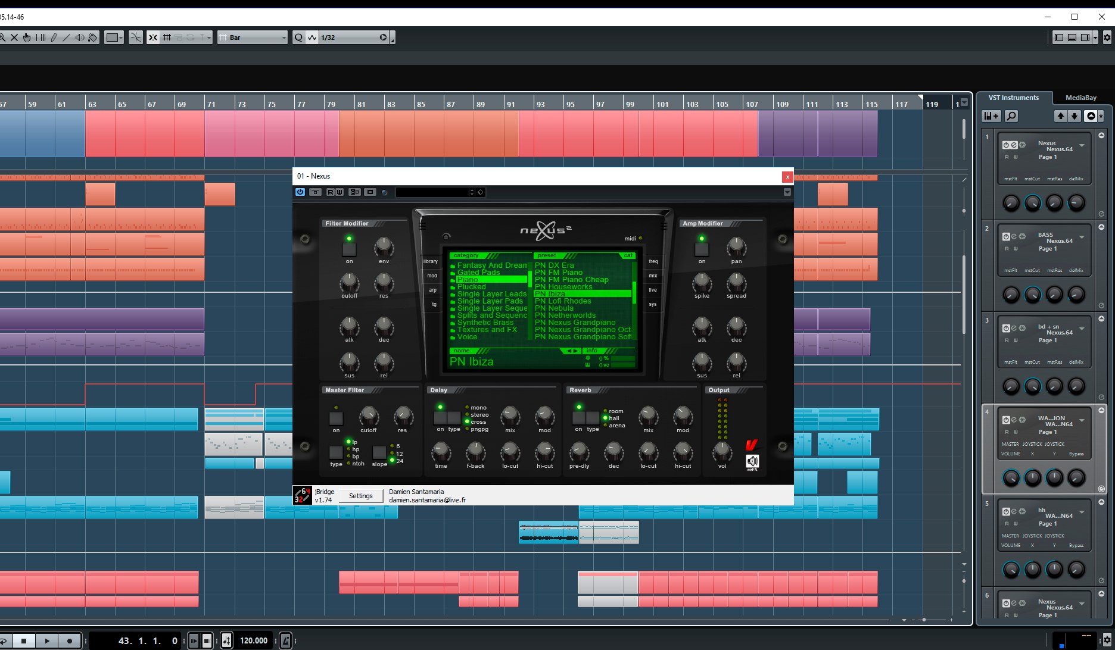
Task: Open the window layout dropdown arrow
Action: (x=1095, y=37)
